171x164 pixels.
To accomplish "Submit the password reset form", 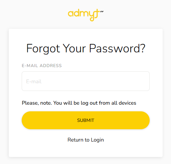I will coord(86,120).
